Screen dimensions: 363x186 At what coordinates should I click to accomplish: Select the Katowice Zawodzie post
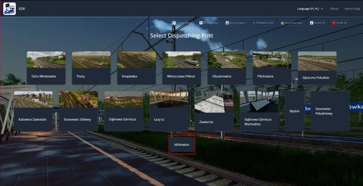[x=33, y=111]
